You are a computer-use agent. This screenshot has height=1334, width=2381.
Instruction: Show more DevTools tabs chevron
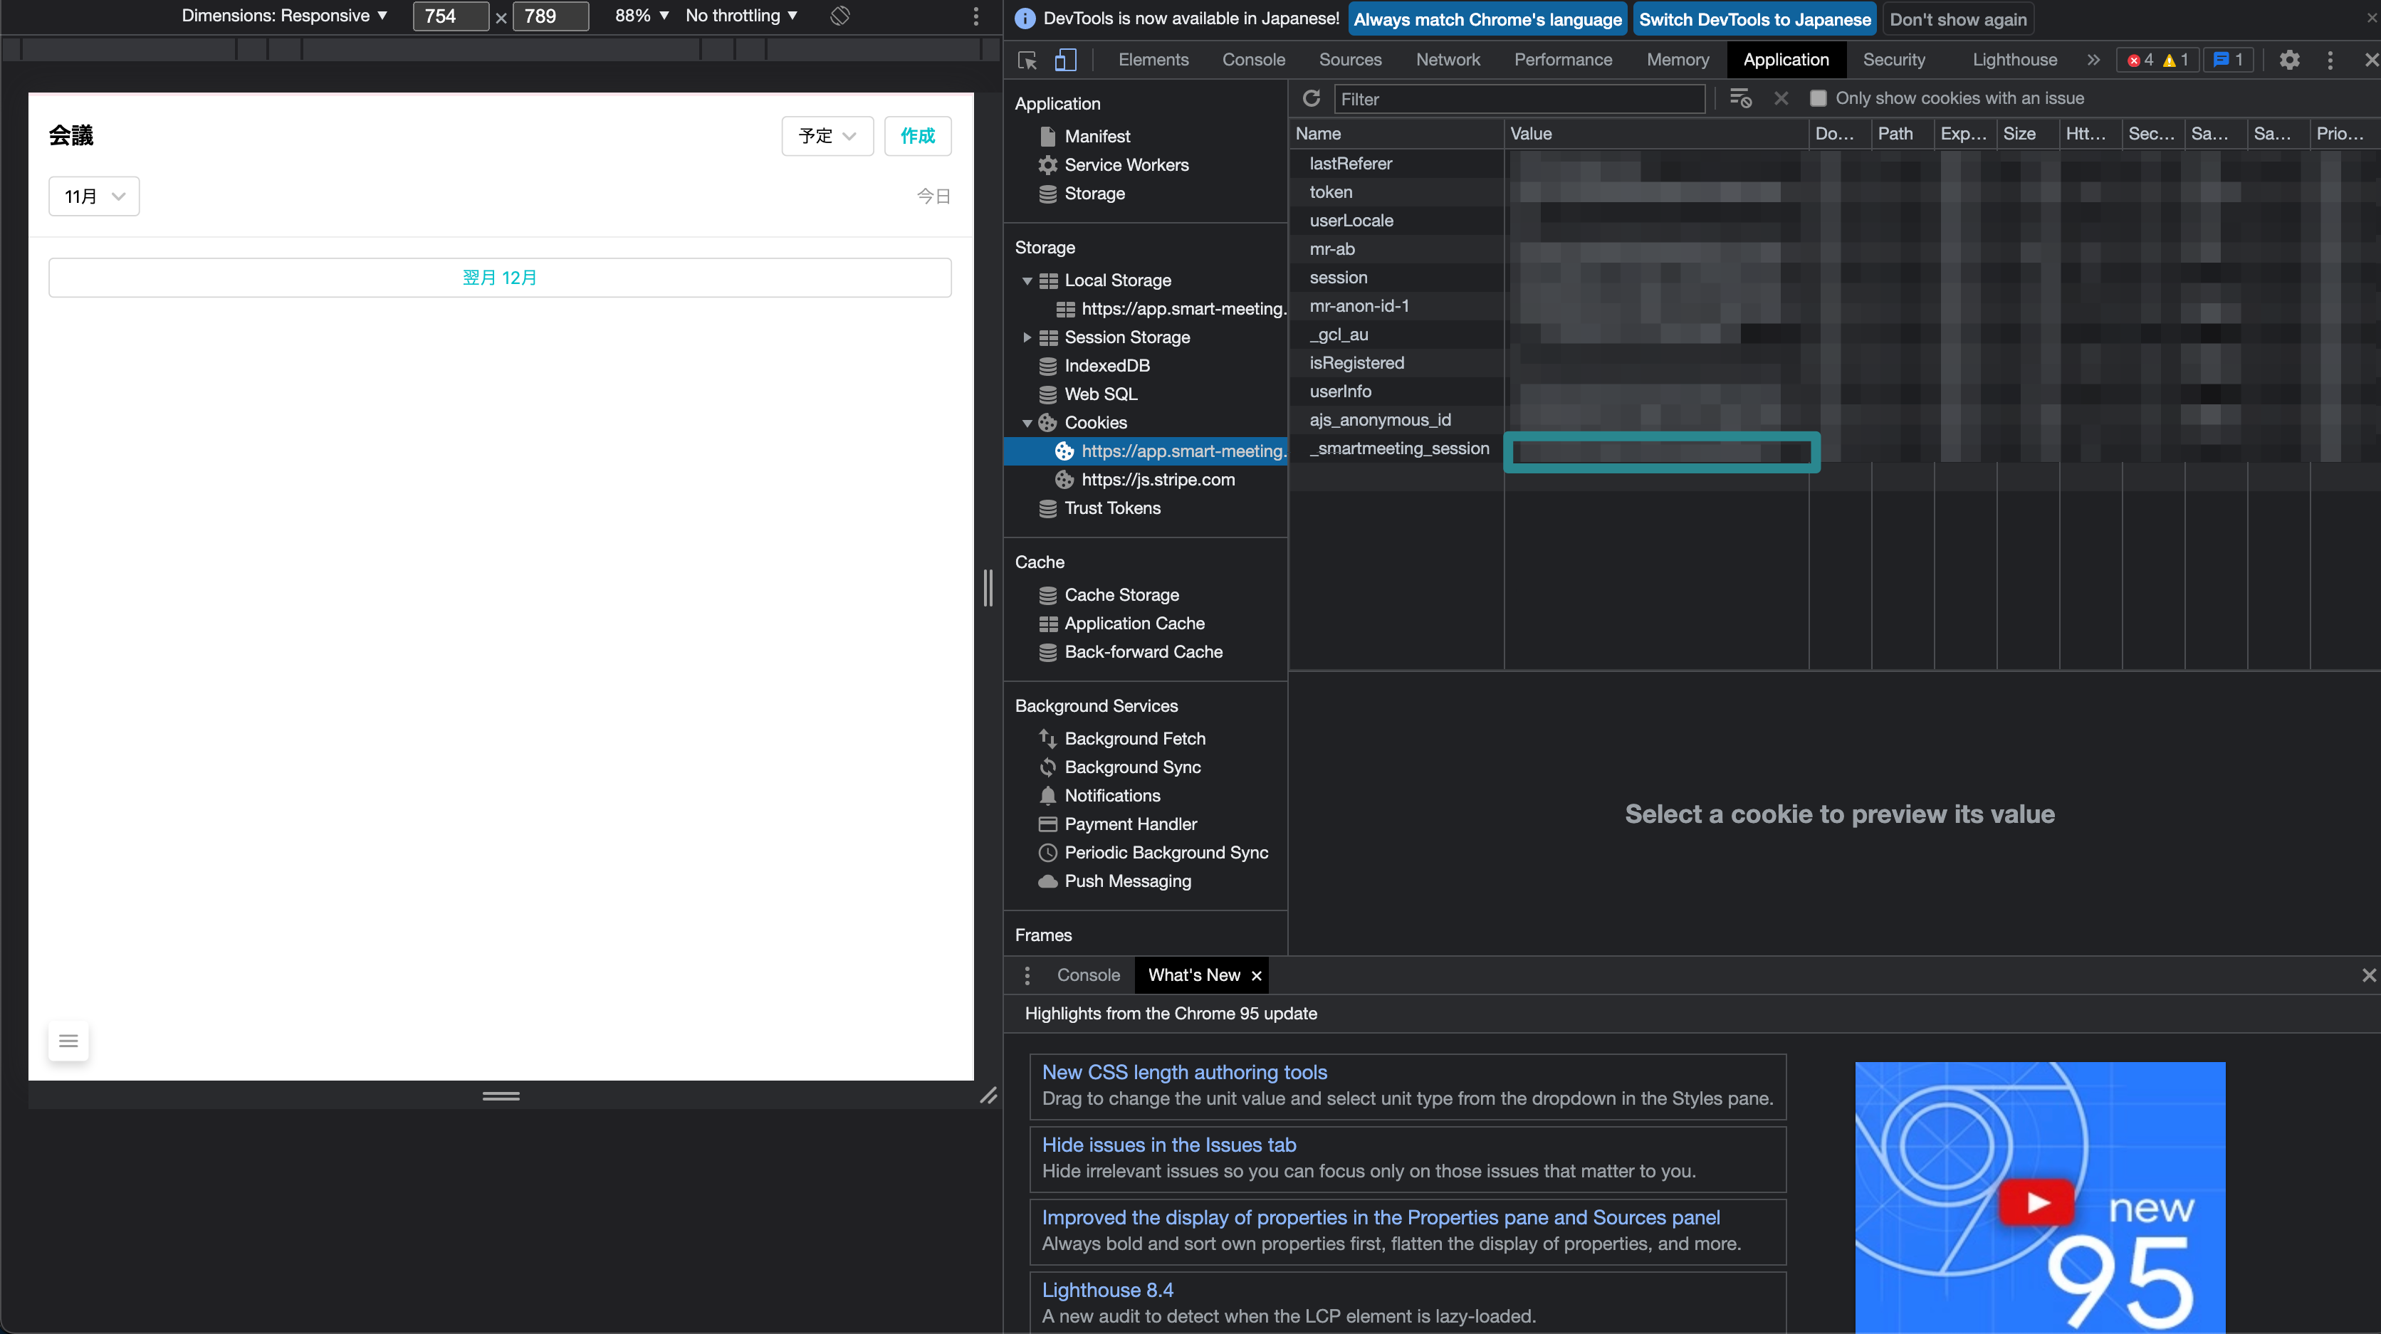(2093, 60)
